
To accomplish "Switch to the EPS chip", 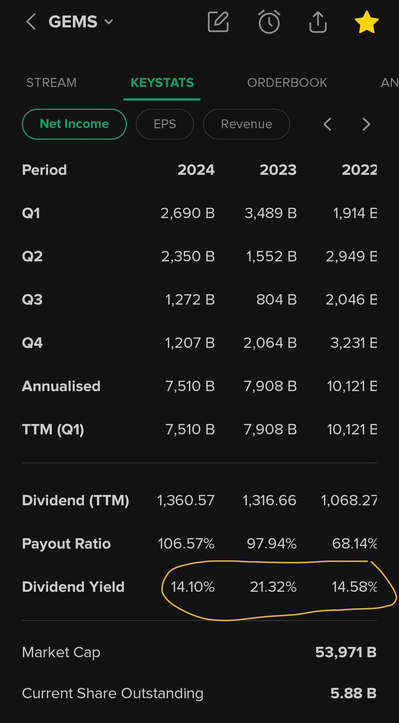I will point(165,124).
